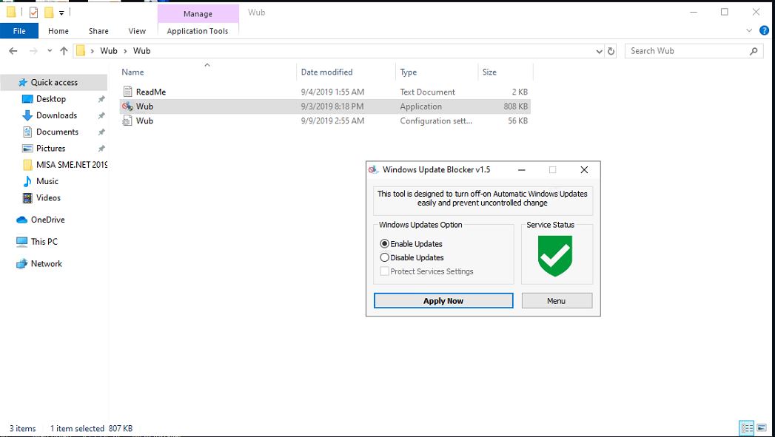
Task: Click the New folder quick access icon
Action: click(48, 13)
